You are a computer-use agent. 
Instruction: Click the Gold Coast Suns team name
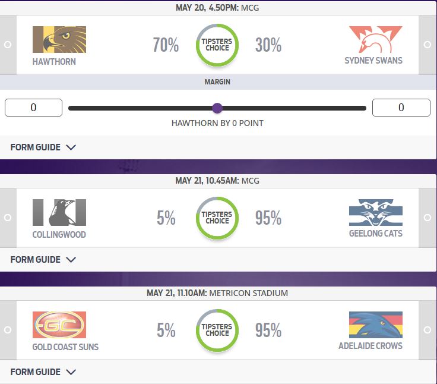tap(65, 347)
